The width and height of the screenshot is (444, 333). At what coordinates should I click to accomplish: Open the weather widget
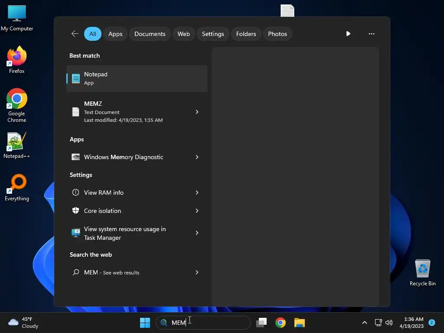tap(23, 323)
